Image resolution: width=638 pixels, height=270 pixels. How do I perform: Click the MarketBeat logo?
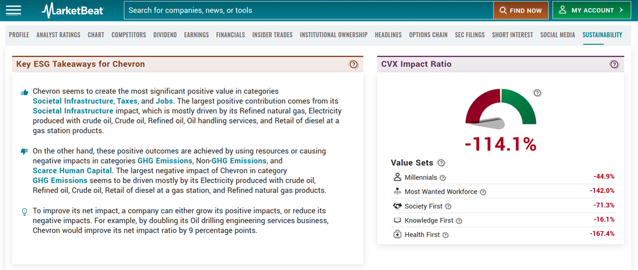point(73,10)
